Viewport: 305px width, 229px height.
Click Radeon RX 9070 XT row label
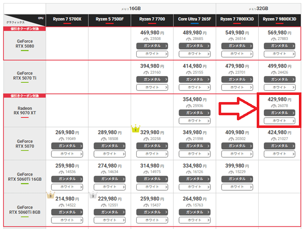(25, 111)
